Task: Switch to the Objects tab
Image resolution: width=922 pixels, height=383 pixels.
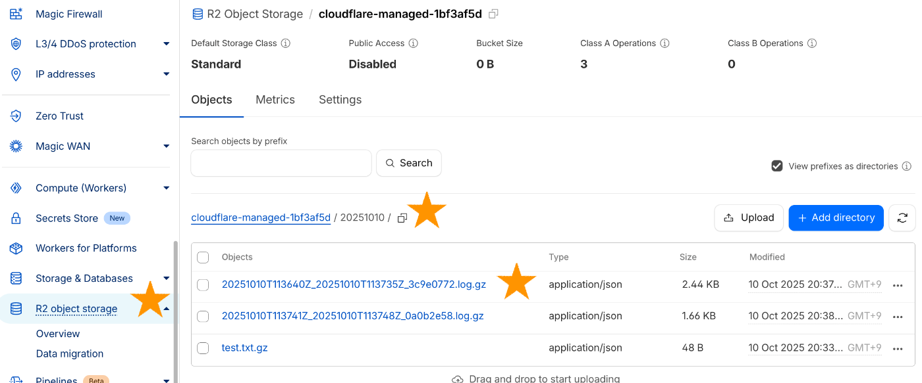Action: [x=211, y=100]
